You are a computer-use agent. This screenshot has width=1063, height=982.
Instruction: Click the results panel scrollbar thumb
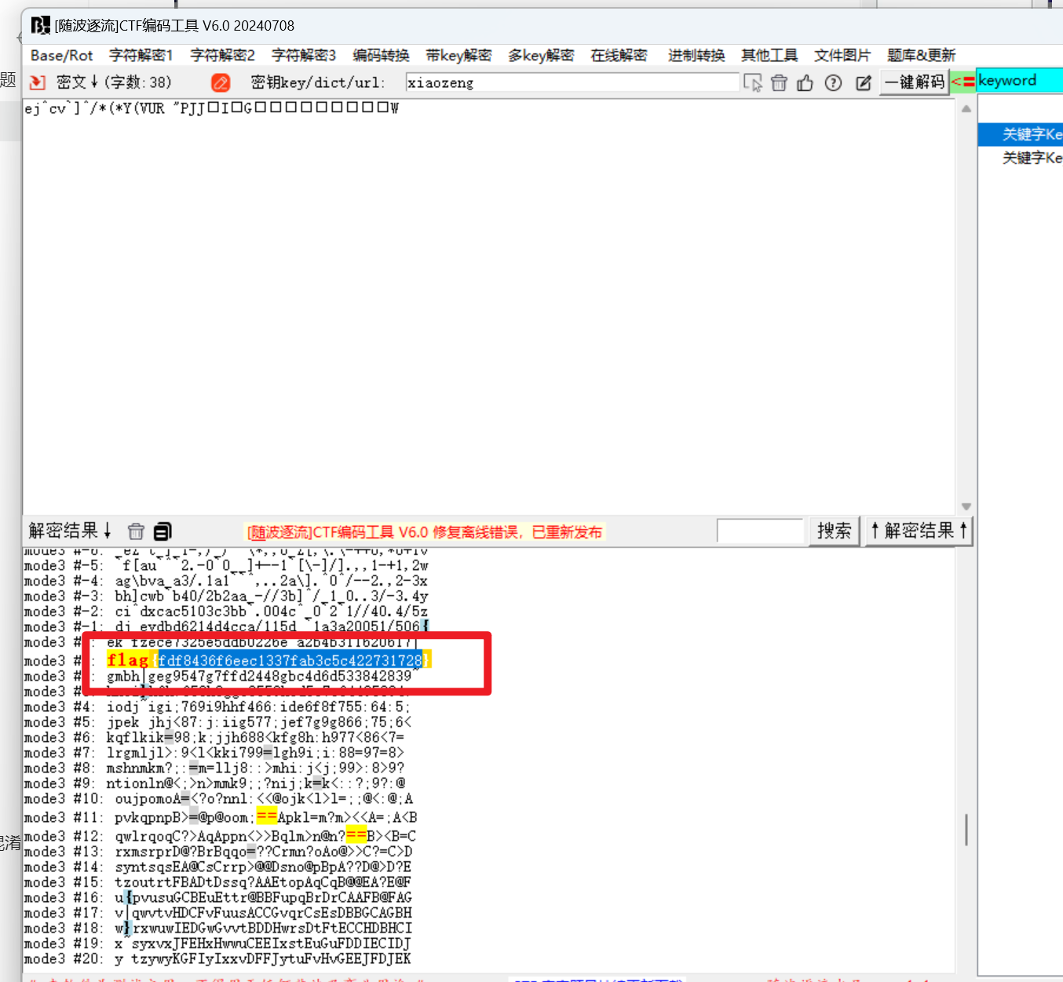(966, 830)
